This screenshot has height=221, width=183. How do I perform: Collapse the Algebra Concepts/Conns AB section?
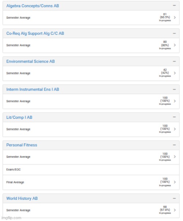174,5
